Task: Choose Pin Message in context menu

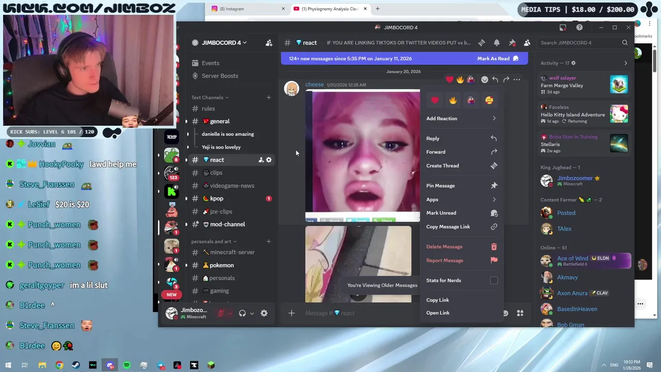Action: 462,185
